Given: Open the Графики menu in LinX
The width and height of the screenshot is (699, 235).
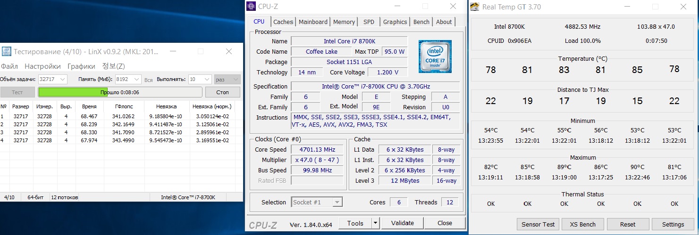Looking at the screenshot, I should 81,66.
